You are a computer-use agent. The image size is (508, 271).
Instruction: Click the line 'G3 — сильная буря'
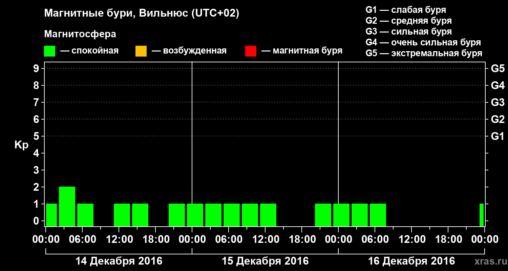[408, 32]
